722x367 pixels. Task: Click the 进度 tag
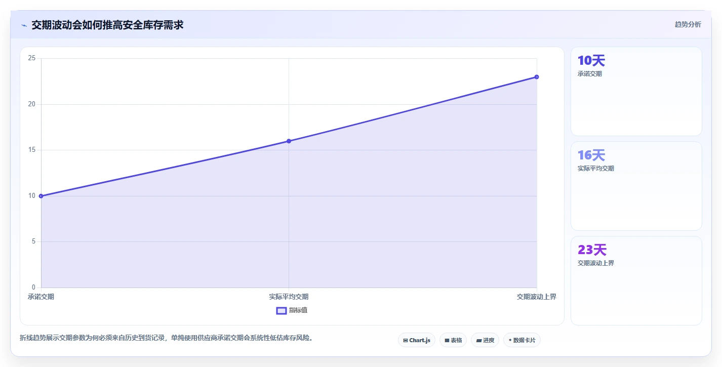coord(485,340)
